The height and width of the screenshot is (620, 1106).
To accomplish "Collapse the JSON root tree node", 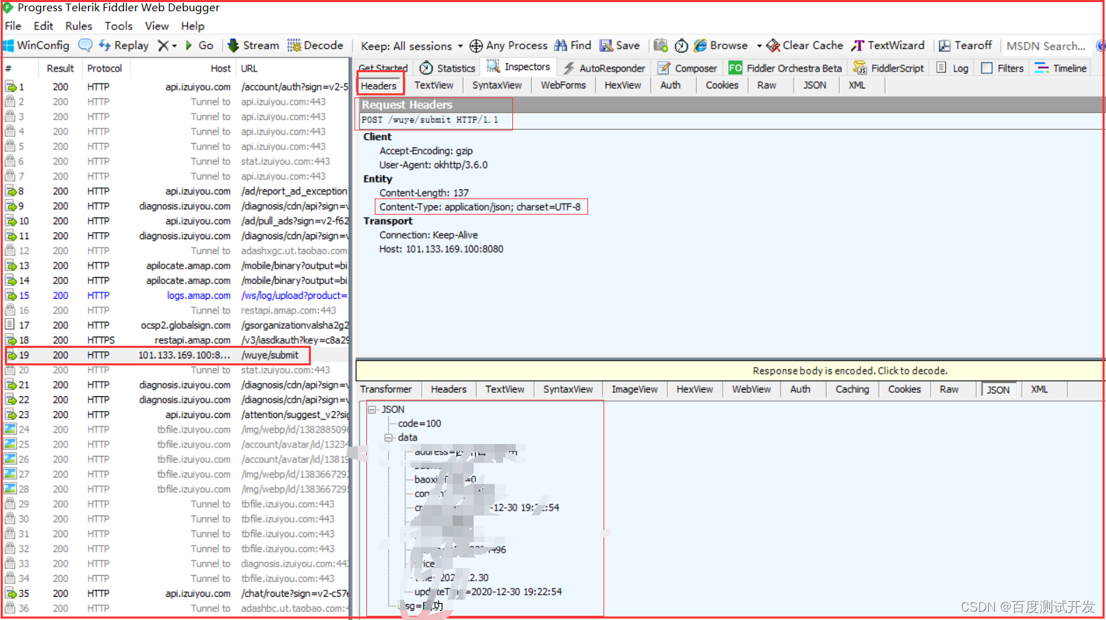I will 372,410.
